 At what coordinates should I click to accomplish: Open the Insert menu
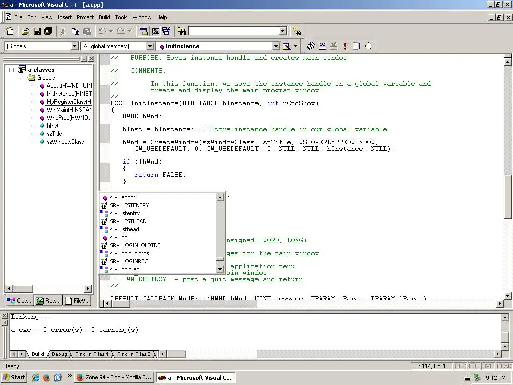pos(64,17)
